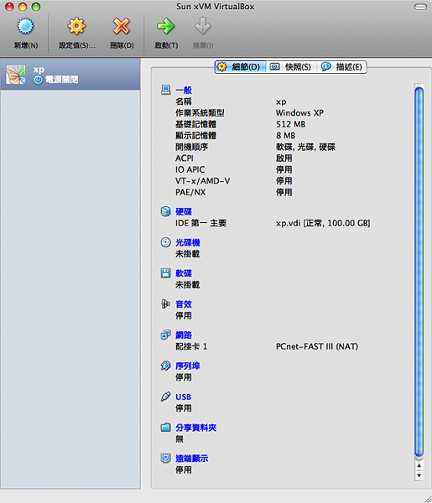Screen dimensions: 432x503
Task: Click the 'IO APIC' row label
Action: pos(190,169)
